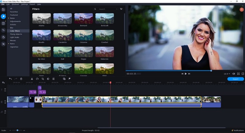Mute the preview volume speaker

tap(234, 74)
